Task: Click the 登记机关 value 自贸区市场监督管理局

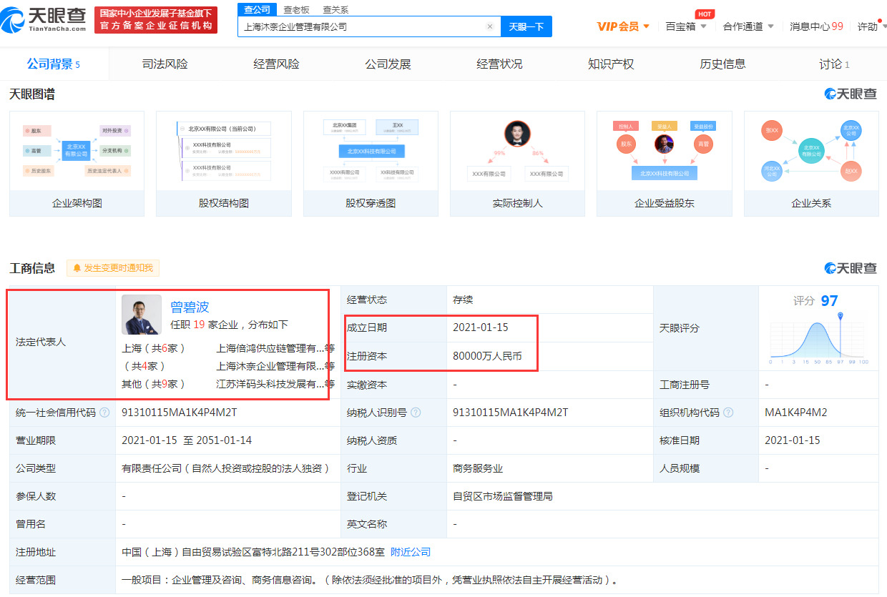Action: (503, 496)
